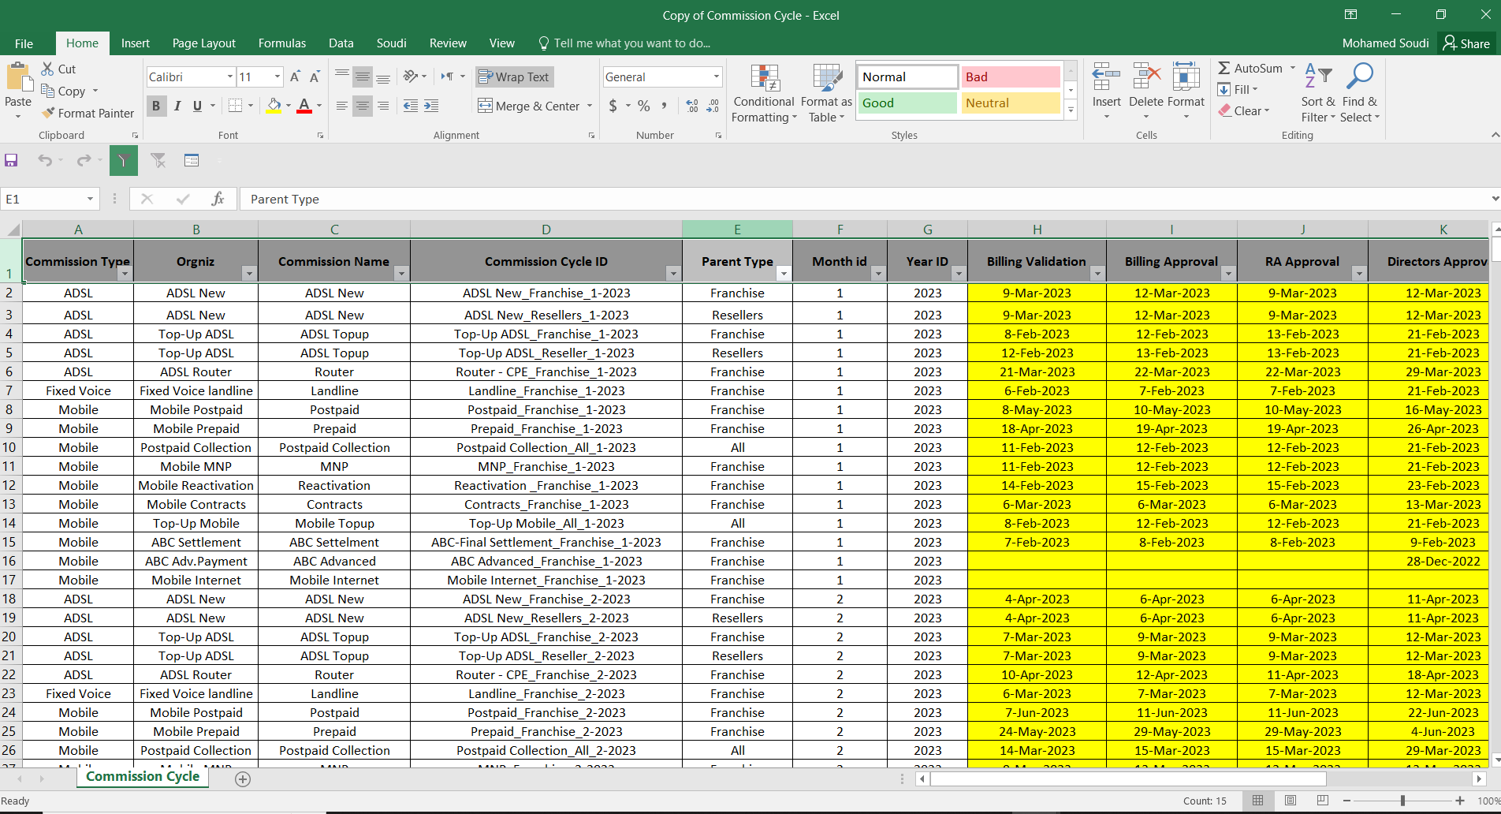
Task: Toggle Underline formatting
Action: click(x=197, y=105)
